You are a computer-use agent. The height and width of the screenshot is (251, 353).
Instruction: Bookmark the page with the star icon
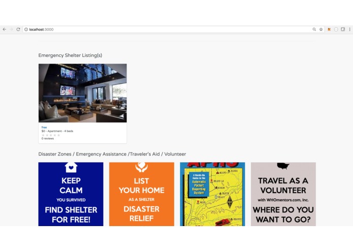pos(321,29)
